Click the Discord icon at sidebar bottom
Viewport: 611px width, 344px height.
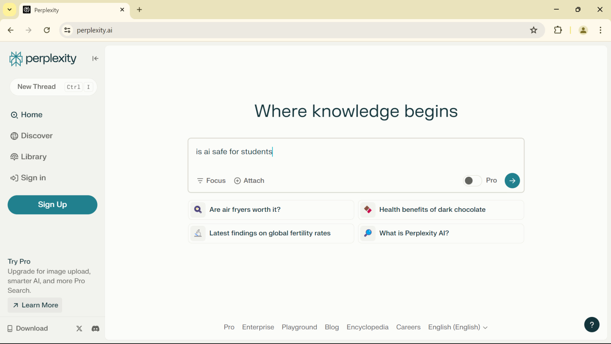95,328
